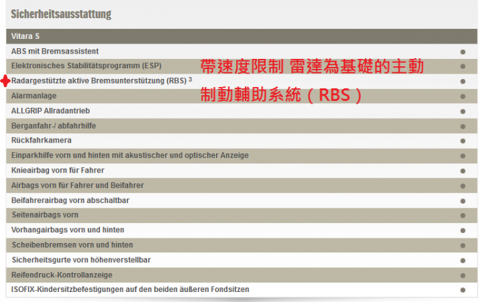Click the dot in the Reifendruck-Kontrollanzeige row
The height and width of the screenshot is (302, 483).
tap(463, 276)
